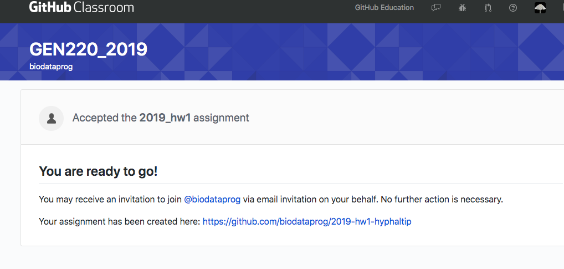This screenshot has width=564, height=269.
Task: Open the discussion chat bubbles icon
Action: point(436,8)
